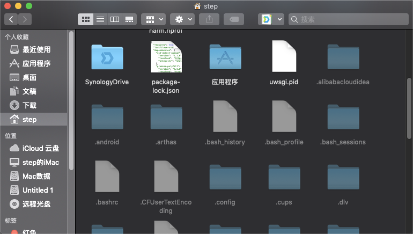The width and height of the screenshot is (413, 234).
Task: Click the home icon in title bar
Action: [x=197, y=6]
